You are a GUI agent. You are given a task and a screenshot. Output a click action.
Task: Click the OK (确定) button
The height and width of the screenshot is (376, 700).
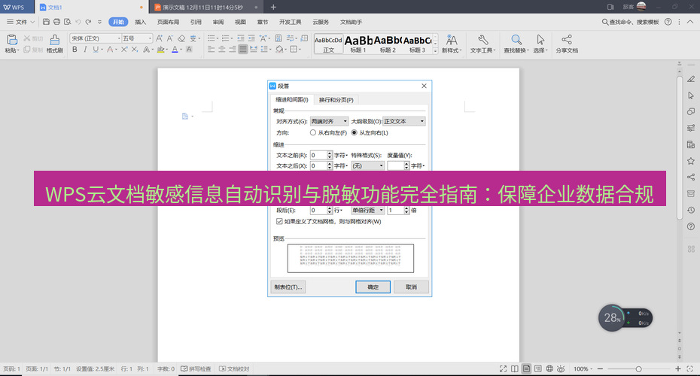[373, 287]
